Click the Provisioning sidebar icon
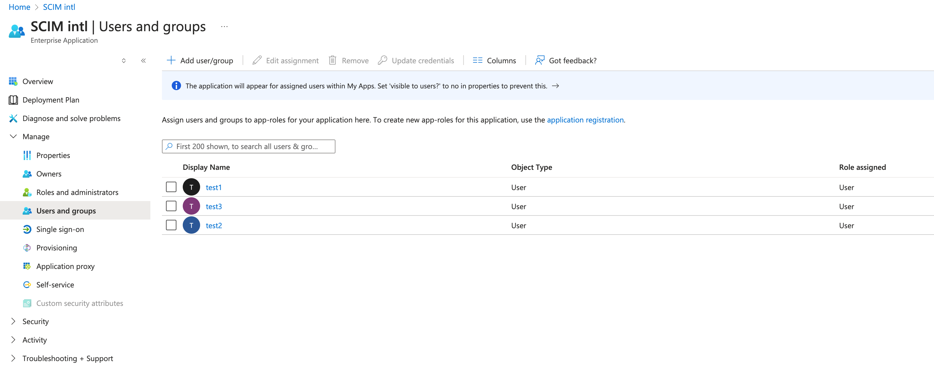The image size is (934, 368). pyautogui.click(x=27, y=248)
